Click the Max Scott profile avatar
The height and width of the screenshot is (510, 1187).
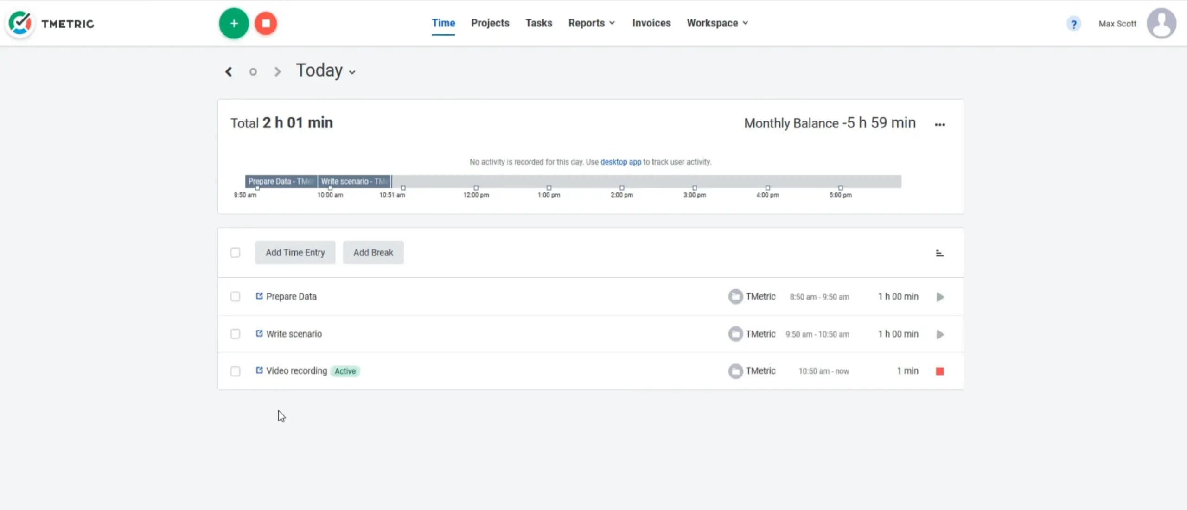pyautogui.click(x=1161, y=23)
